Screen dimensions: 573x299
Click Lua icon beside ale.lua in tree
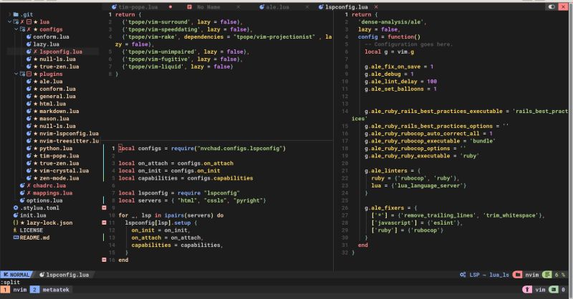click(x=29, y=82)
